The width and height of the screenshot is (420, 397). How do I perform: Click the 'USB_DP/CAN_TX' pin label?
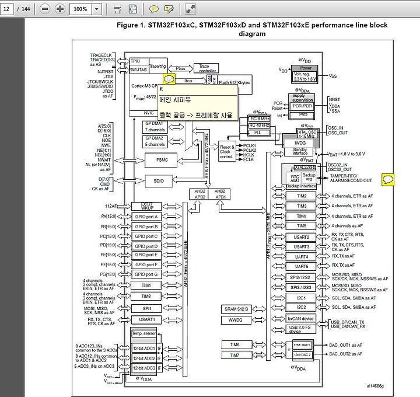coord(348,322)
